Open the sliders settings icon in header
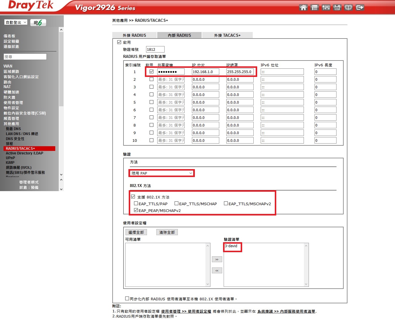 click(x=326, y=8)
